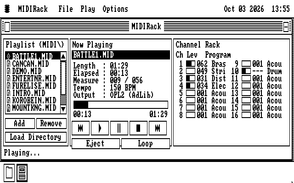Select FURELISE.MID in the playlist
294x183 pixels.
click(33, 86)
